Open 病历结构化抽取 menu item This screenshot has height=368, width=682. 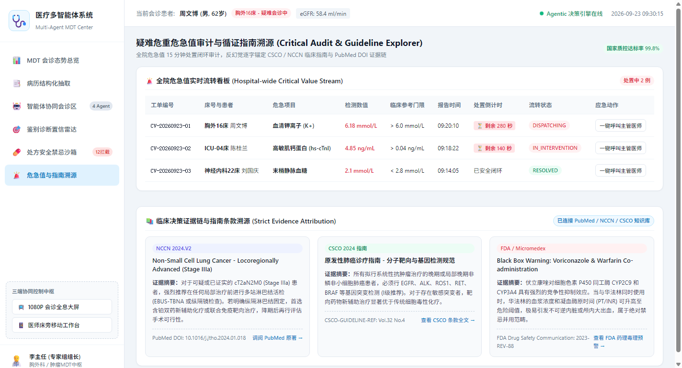click(x=62, y=83)
